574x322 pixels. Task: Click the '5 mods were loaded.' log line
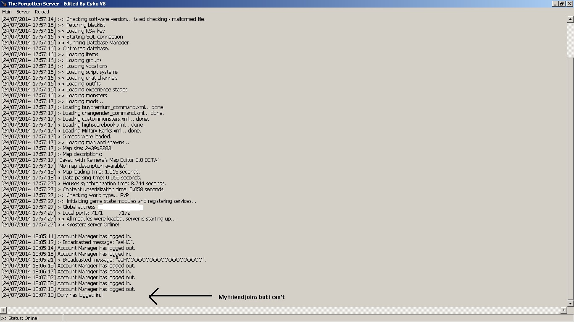point(56,137)
